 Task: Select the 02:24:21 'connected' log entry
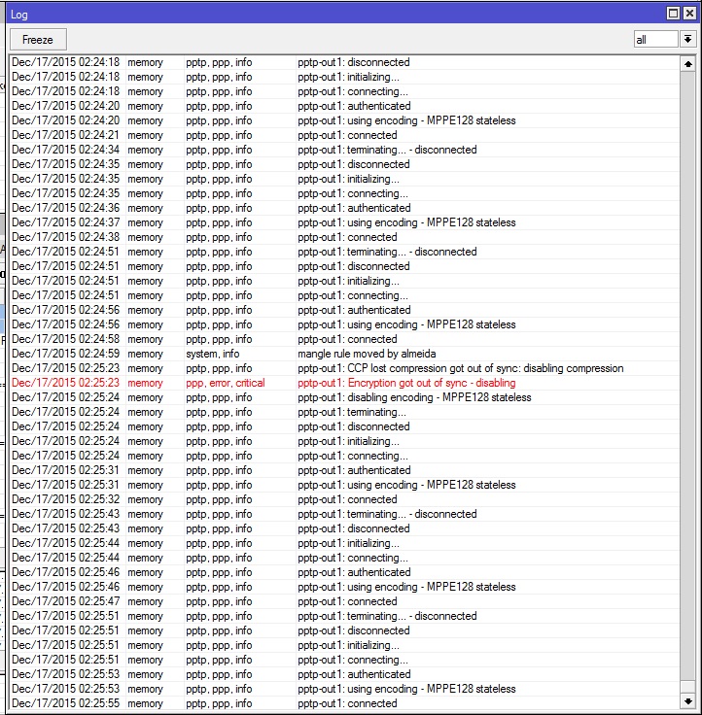point(344,135)
